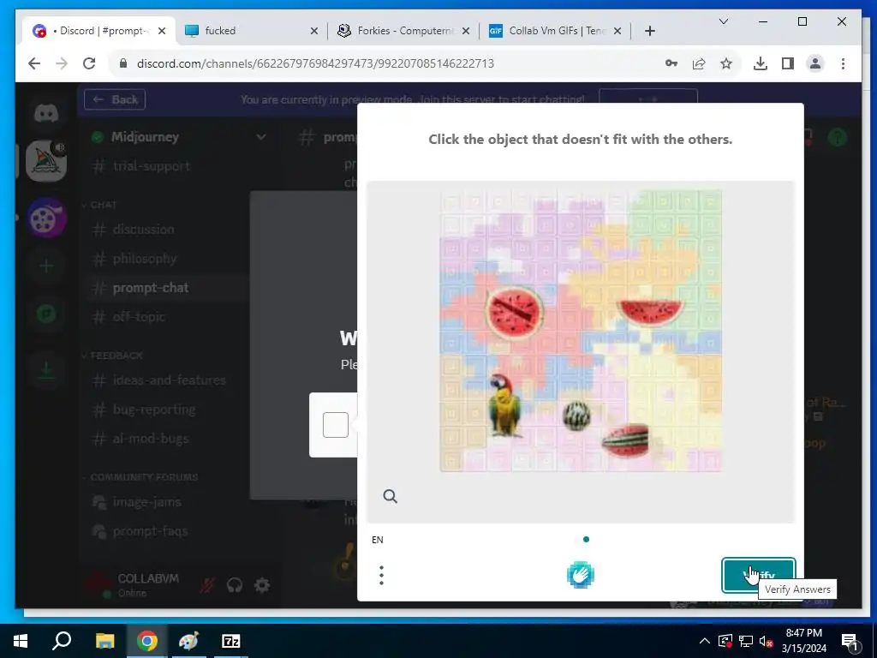877x658 pixels.
Task: Open Windows notification center
Action: [x=850, y=641]
